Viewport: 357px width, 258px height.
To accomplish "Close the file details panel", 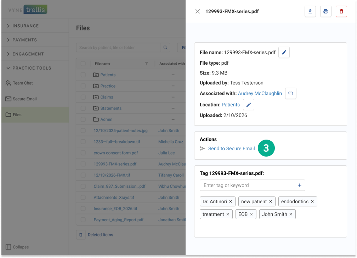I will 198,11.
